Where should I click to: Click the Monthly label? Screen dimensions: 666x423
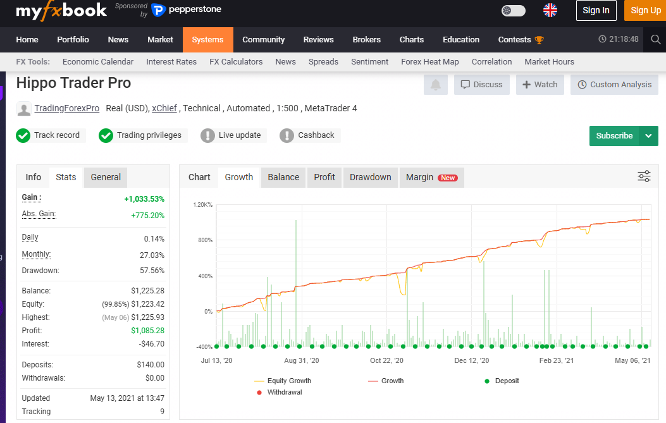36,254
